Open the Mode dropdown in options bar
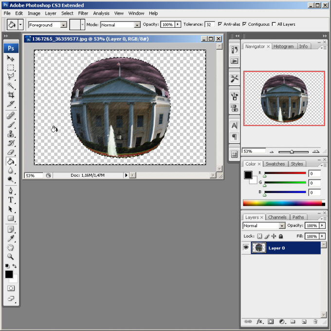The height and width of the screenshot is (331, 331). (x=137, y=25)
